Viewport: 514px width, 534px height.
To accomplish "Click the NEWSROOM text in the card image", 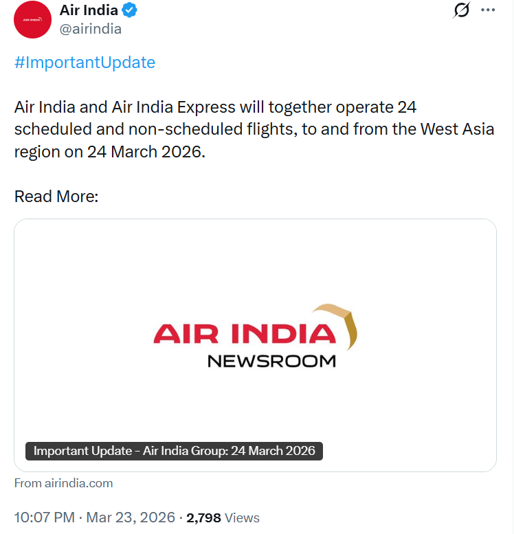I will tap(271, 361).
